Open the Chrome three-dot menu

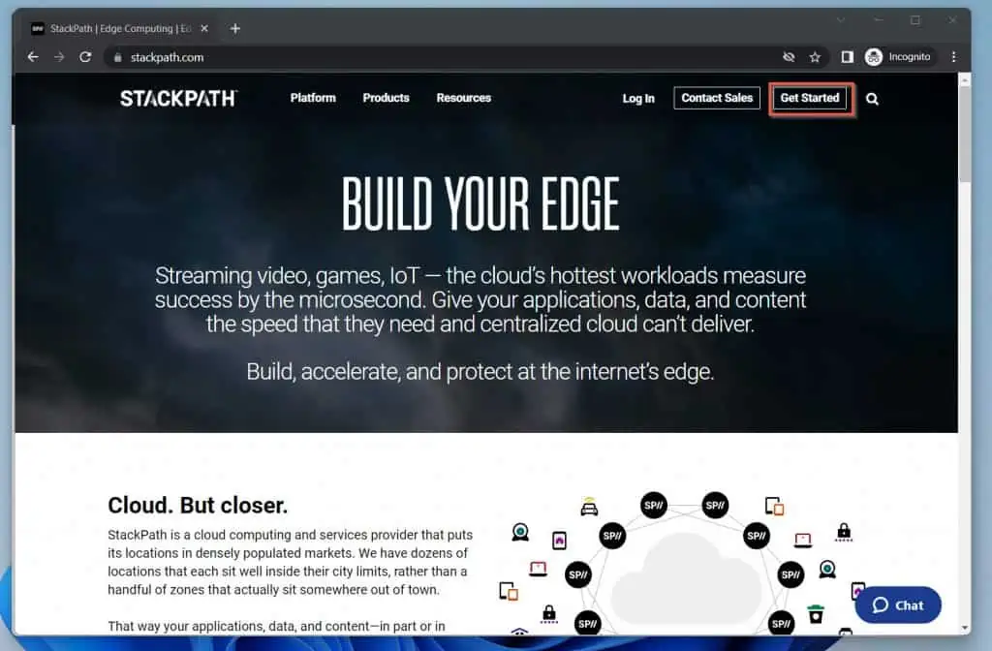pos(954,56)
